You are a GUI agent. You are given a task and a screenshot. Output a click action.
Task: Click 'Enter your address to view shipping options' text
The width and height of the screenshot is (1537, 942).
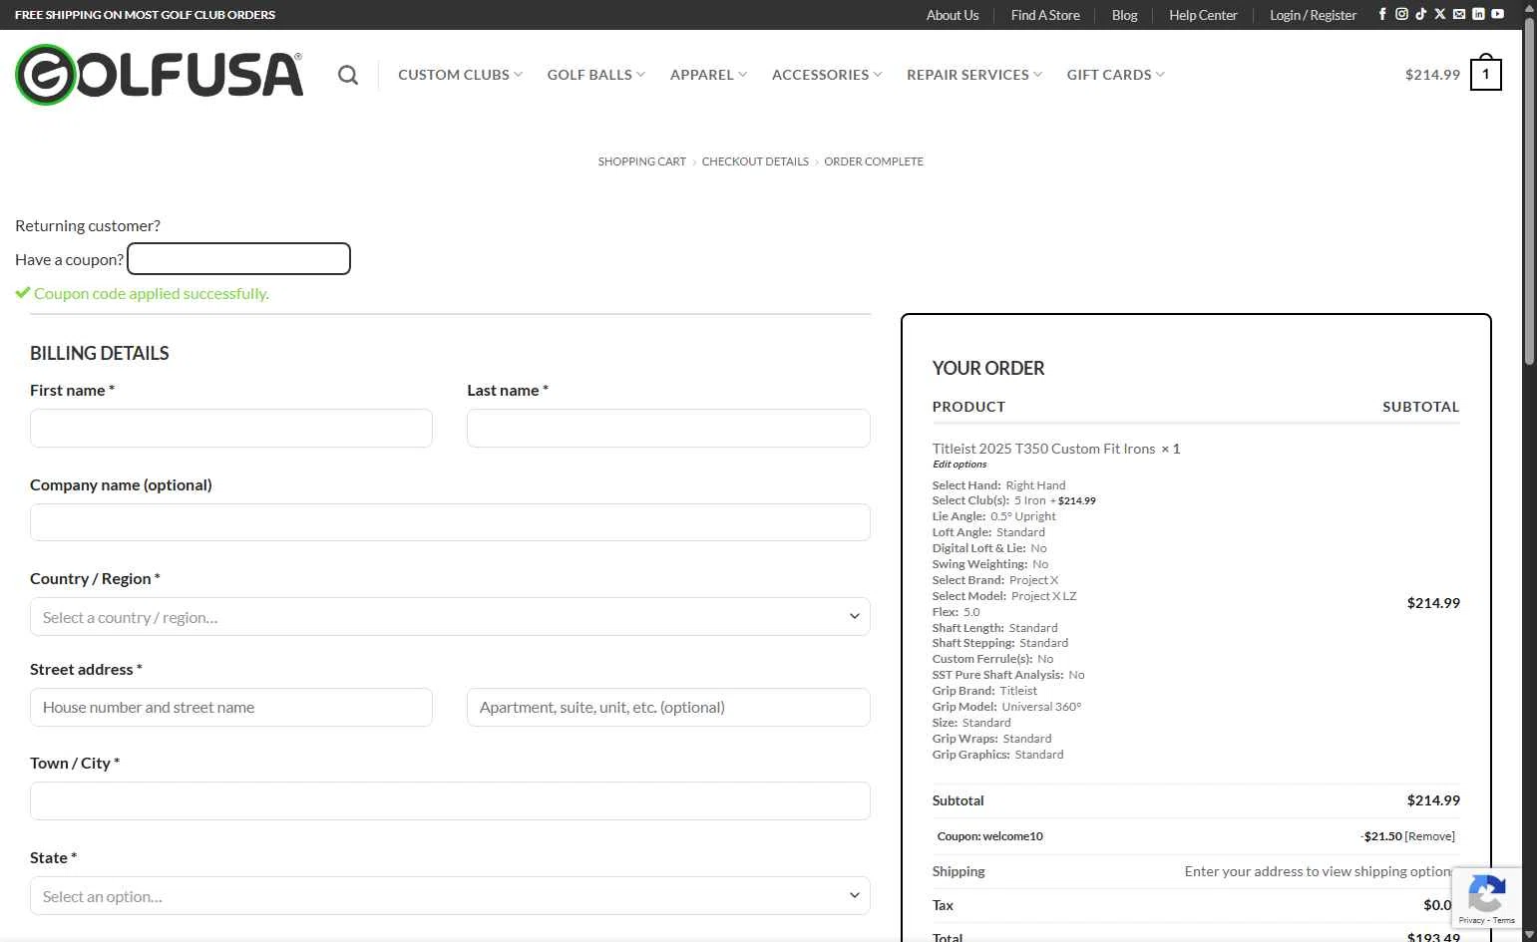point(1319,871)
